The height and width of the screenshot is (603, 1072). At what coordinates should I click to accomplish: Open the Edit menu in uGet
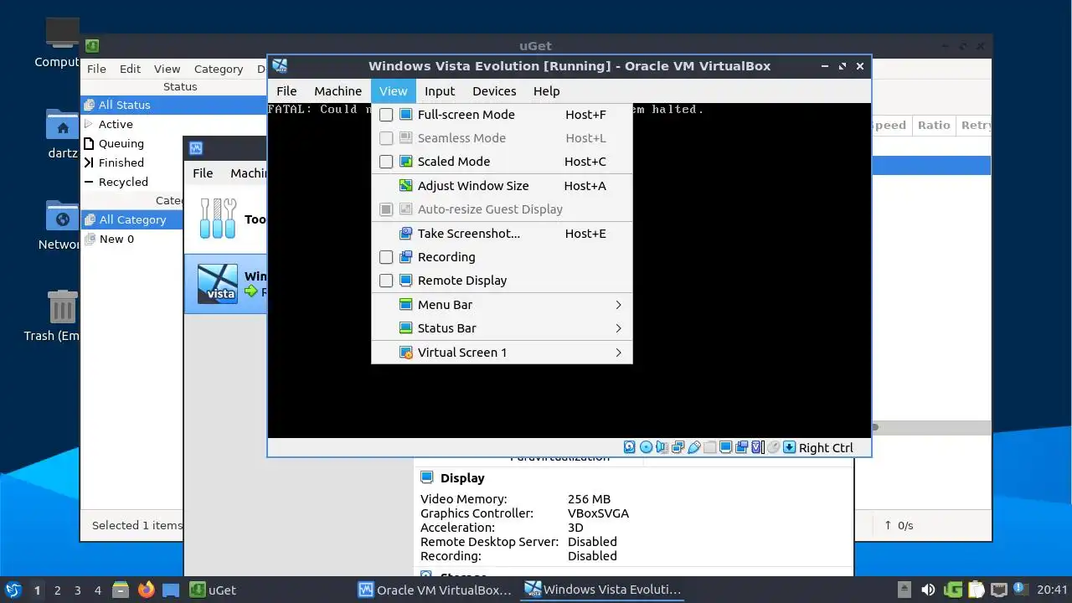[x=130, y=69]
